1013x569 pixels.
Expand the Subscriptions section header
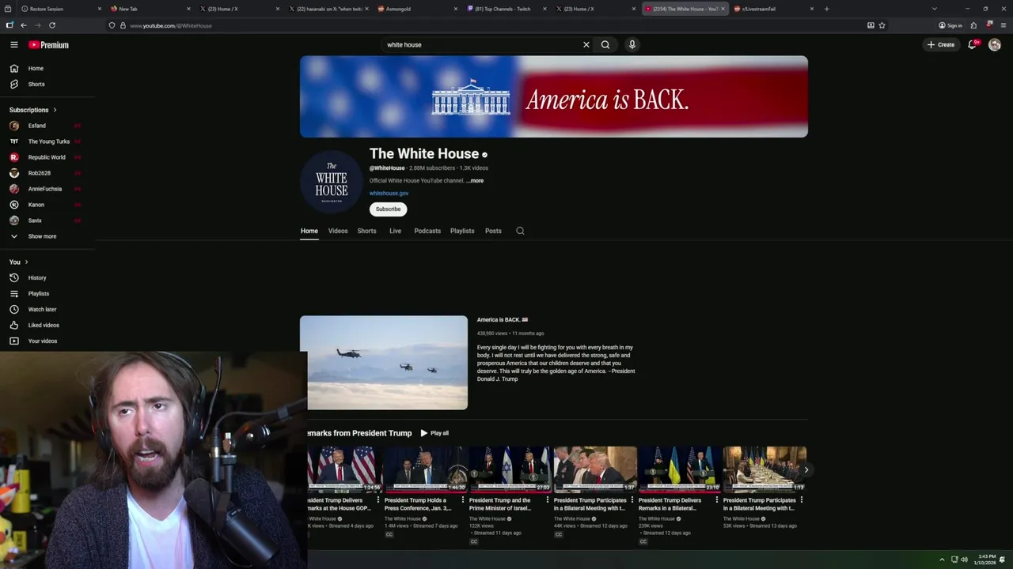[x=33, y=110]
